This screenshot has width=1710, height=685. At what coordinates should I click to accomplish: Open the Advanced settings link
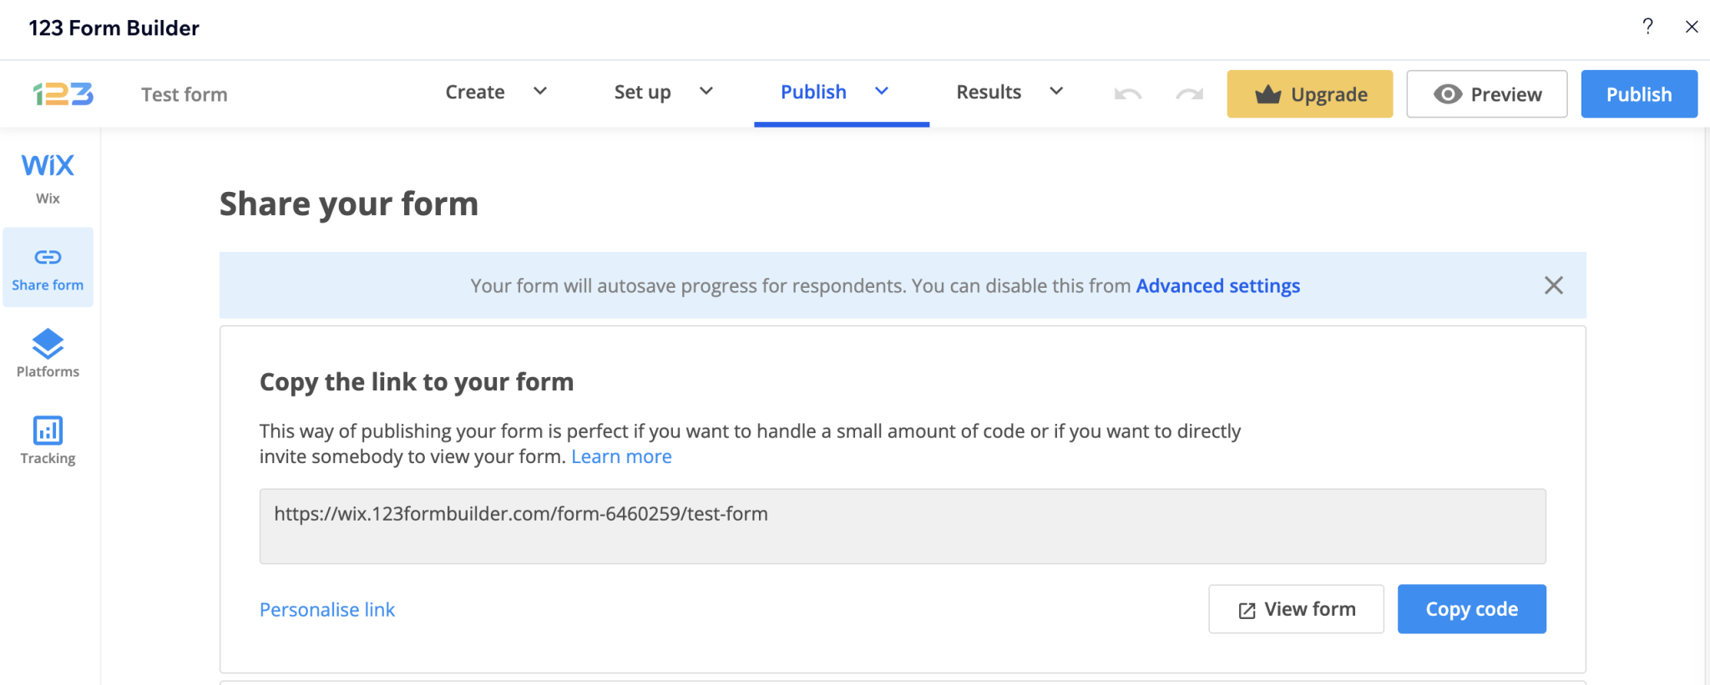(x=1218, y=286)
